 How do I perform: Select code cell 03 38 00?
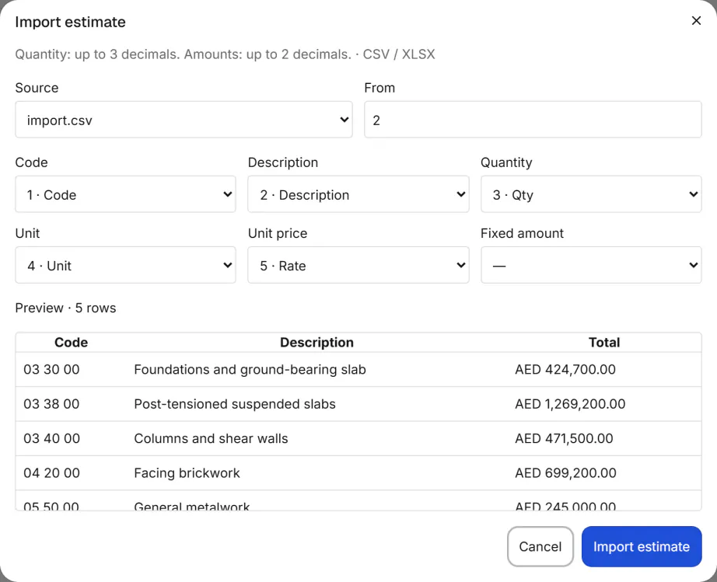[x=51, y=404]
